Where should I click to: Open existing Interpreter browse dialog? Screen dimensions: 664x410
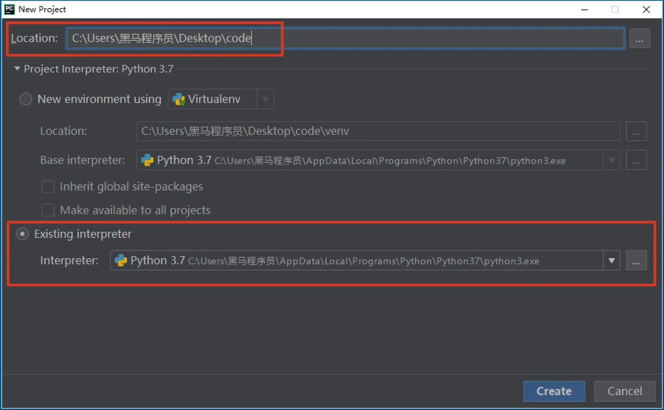636,261
